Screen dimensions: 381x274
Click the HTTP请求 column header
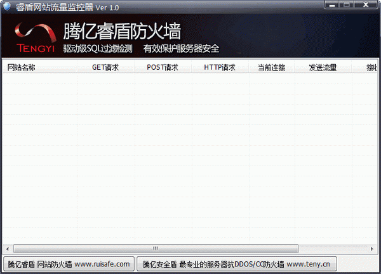click(220, 67)
